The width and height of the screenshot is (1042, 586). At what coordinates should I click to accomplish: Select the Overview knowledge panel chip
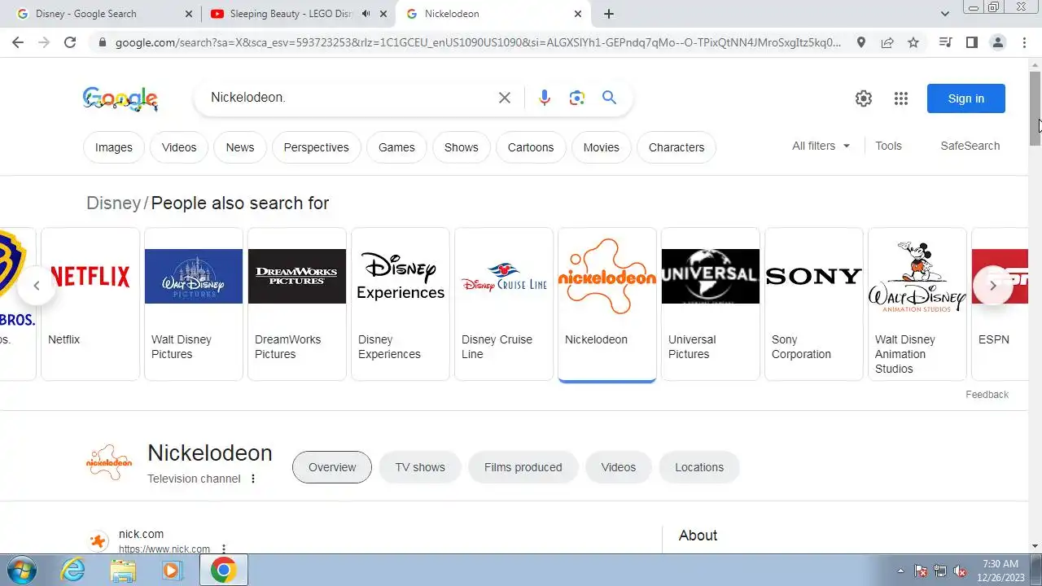332,467
